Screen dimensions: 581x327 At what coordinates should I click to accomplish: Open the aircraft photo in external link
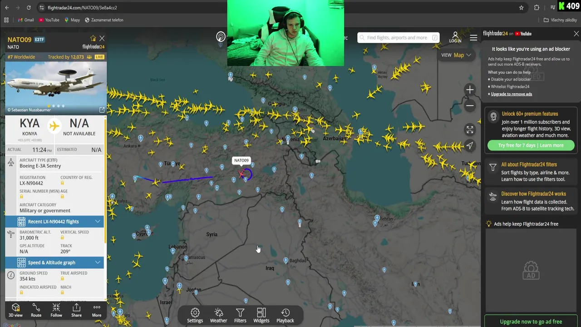(102, 110)
